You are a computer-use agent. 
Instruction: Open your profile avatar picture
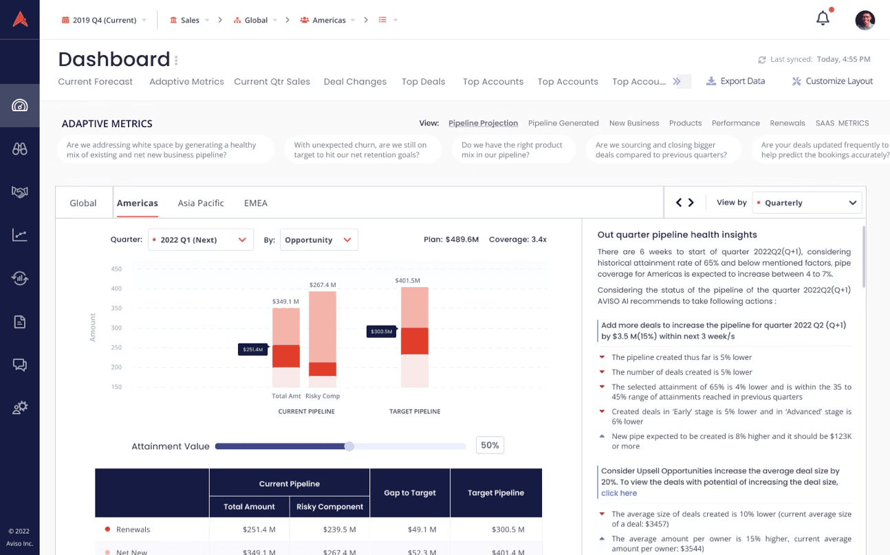(865, 20)
